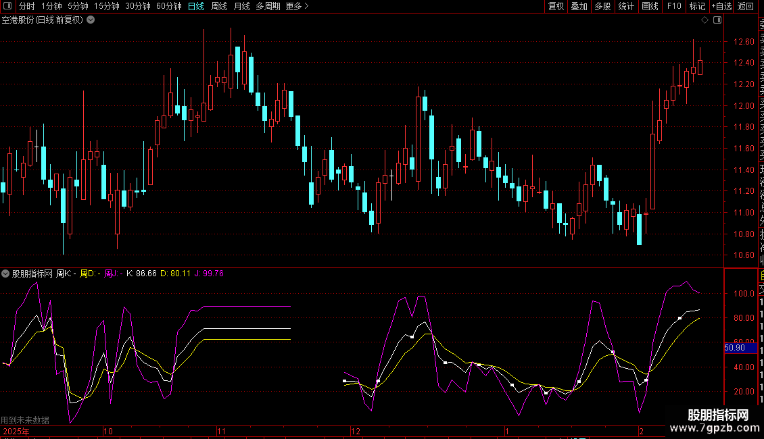
Task: Switch to the 60分钟 period
Action: tap(168, 6)
